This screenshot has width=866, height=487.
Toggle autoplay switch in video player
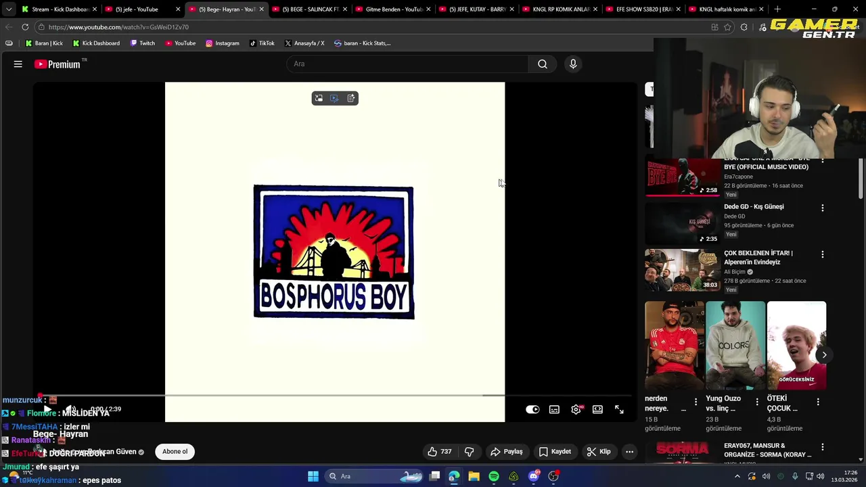point(532,409)
